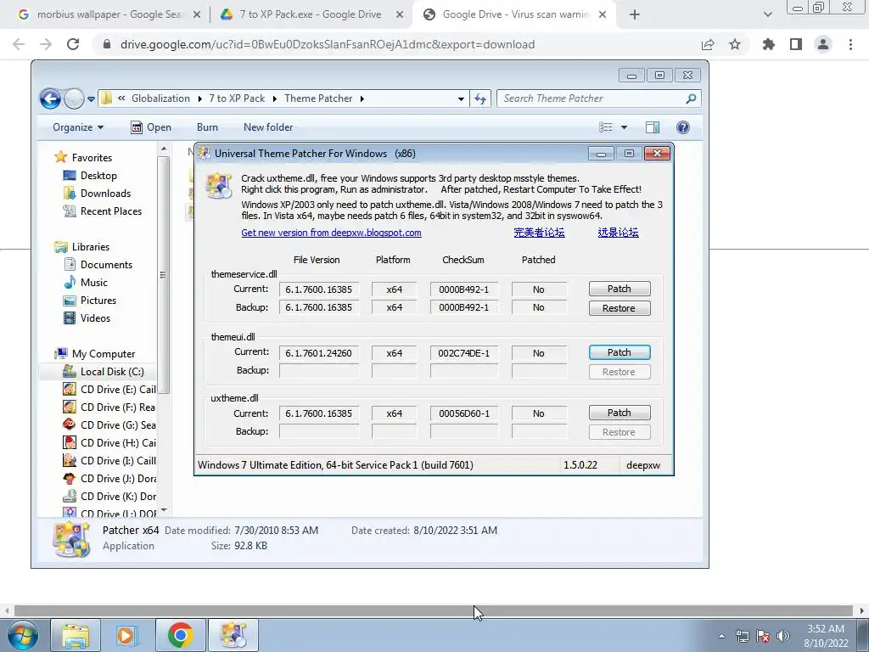This screenshot has width=869, height=652.
Task: Patch themeui.dll
Action: click(619, 352)
